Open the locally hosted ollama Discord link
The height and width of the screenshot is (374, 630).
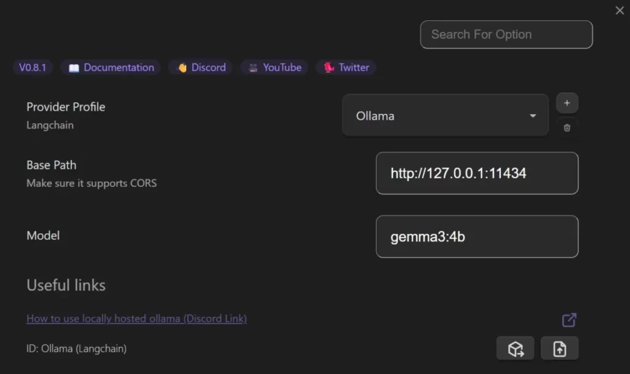[136, 319]
